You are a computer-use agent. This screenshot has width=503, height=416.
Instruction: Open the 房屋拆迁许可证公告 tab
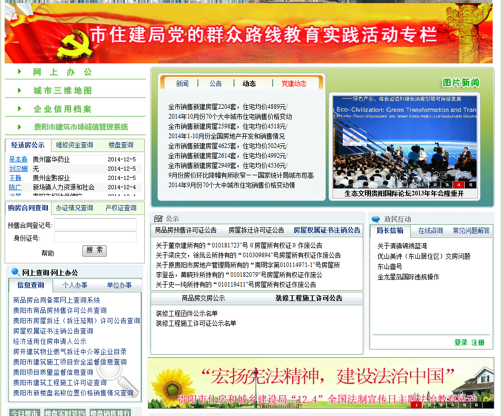coord(256,230)
